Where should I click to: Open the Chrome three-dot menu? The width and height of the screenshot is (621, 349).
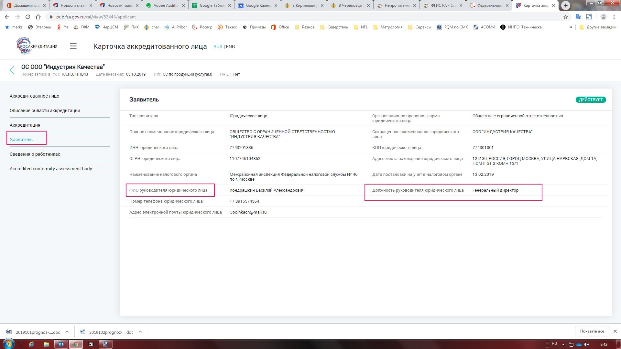[614, 17]
